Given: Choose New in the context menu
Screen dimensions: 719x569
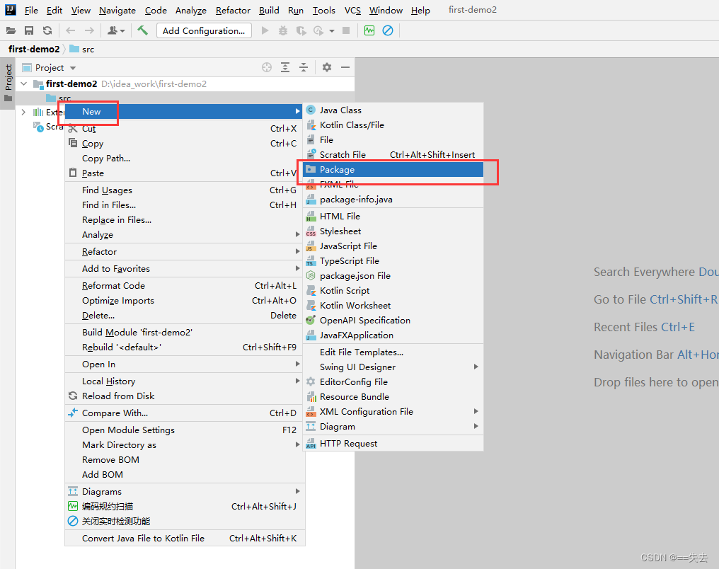Looking at the screenshot, I should [x=183, y=111].
